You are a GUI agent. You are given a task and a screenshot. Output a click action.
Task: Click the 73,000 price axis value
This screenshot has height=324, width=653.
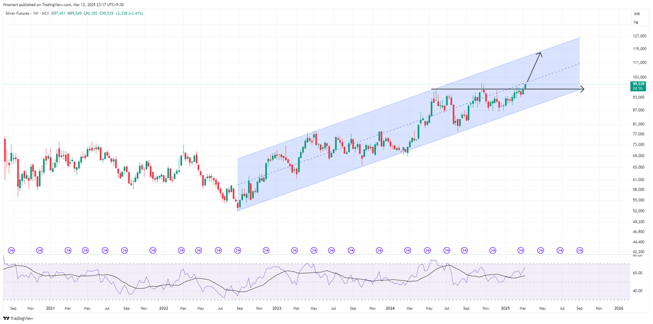pyautogui.click(x=638, y=144)
